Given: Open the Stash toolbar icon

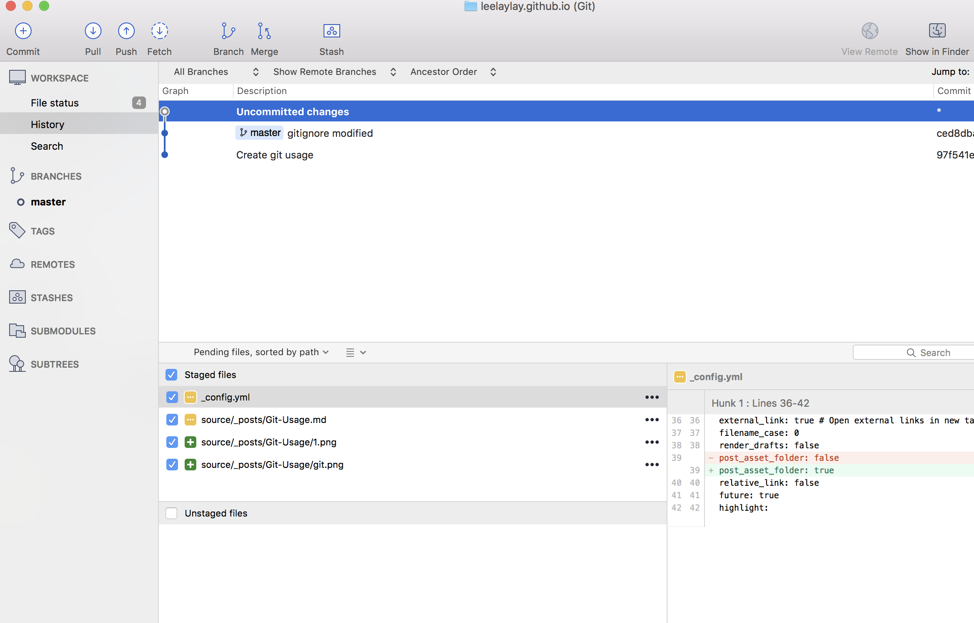Looking at the screenshot, I should click(331, 31).
